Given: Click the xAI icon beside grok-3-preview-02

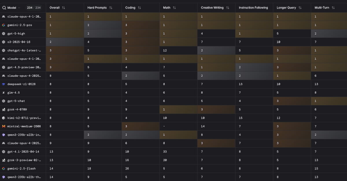Looking at the screenshot, I should pos(4,160).
